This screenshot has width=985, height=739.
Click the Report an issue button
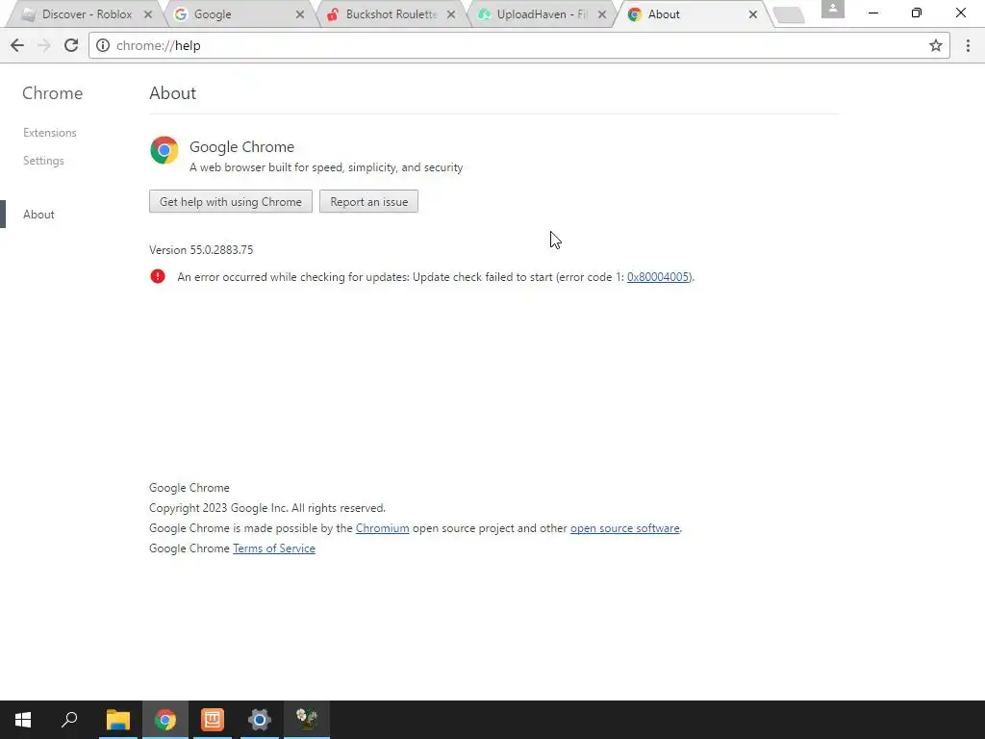(x=368, y=202)
